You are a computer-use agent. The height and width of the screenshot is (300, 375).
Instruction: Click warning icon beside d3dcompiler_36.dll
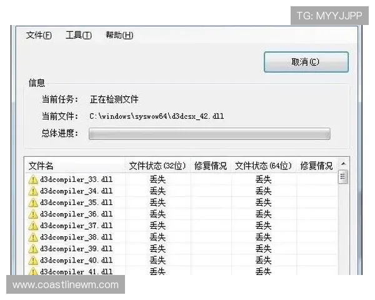coord(33,214)
